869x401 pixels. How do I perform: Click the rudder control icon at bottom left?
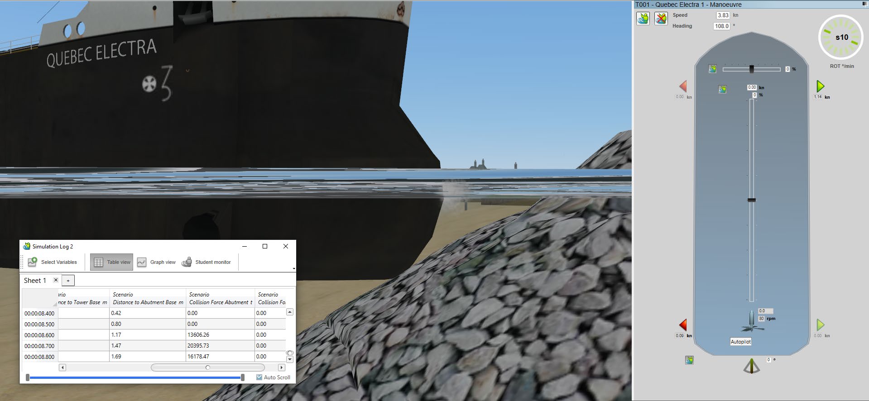click(x=689, y=360)
